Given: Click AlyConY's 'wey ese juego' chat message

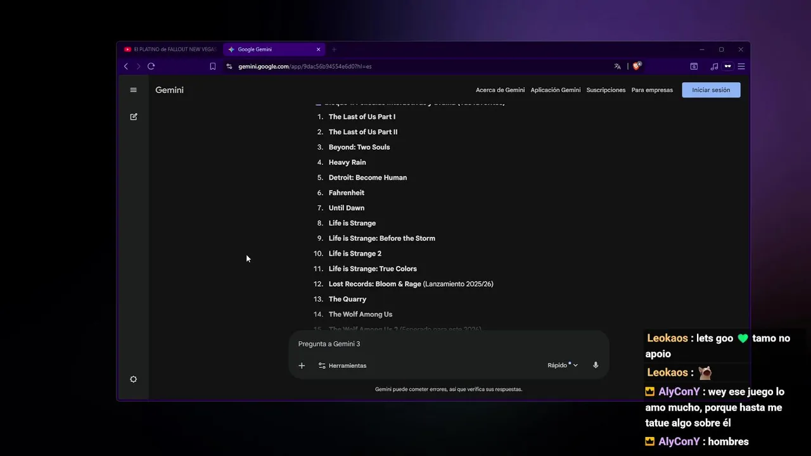Looking at the screenshot, I should tap(714, 407).
